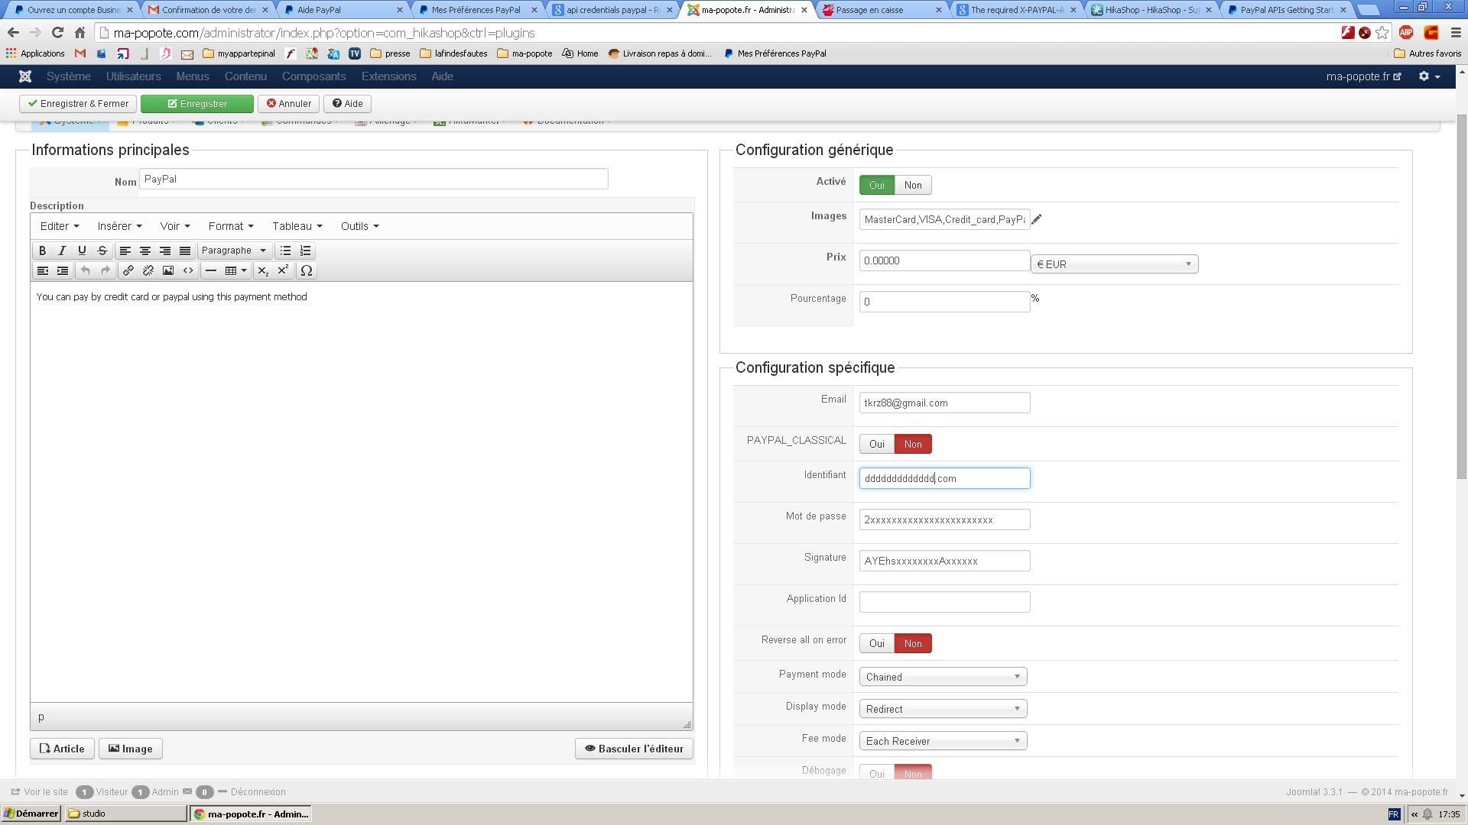The image size is (1468, 825).
Task: Insert a link with the chain icon
Action: [x=128, y=270]
